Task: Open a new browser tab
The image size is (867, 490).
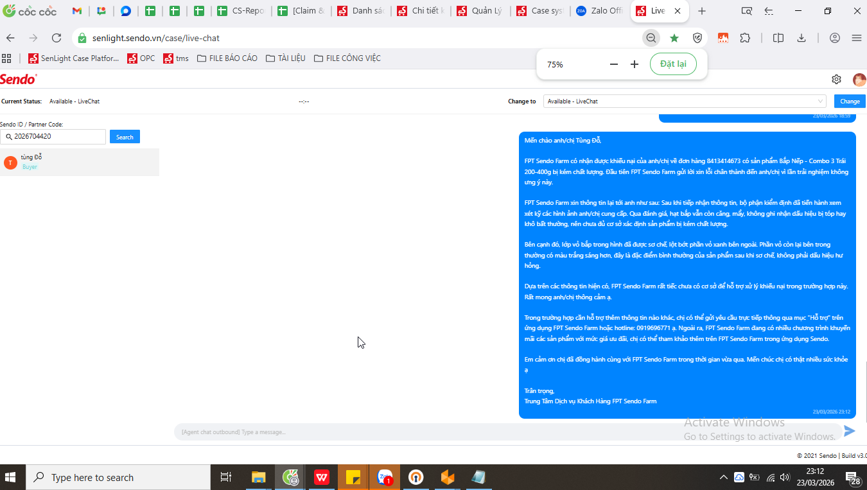Action: tap(702, 11)
